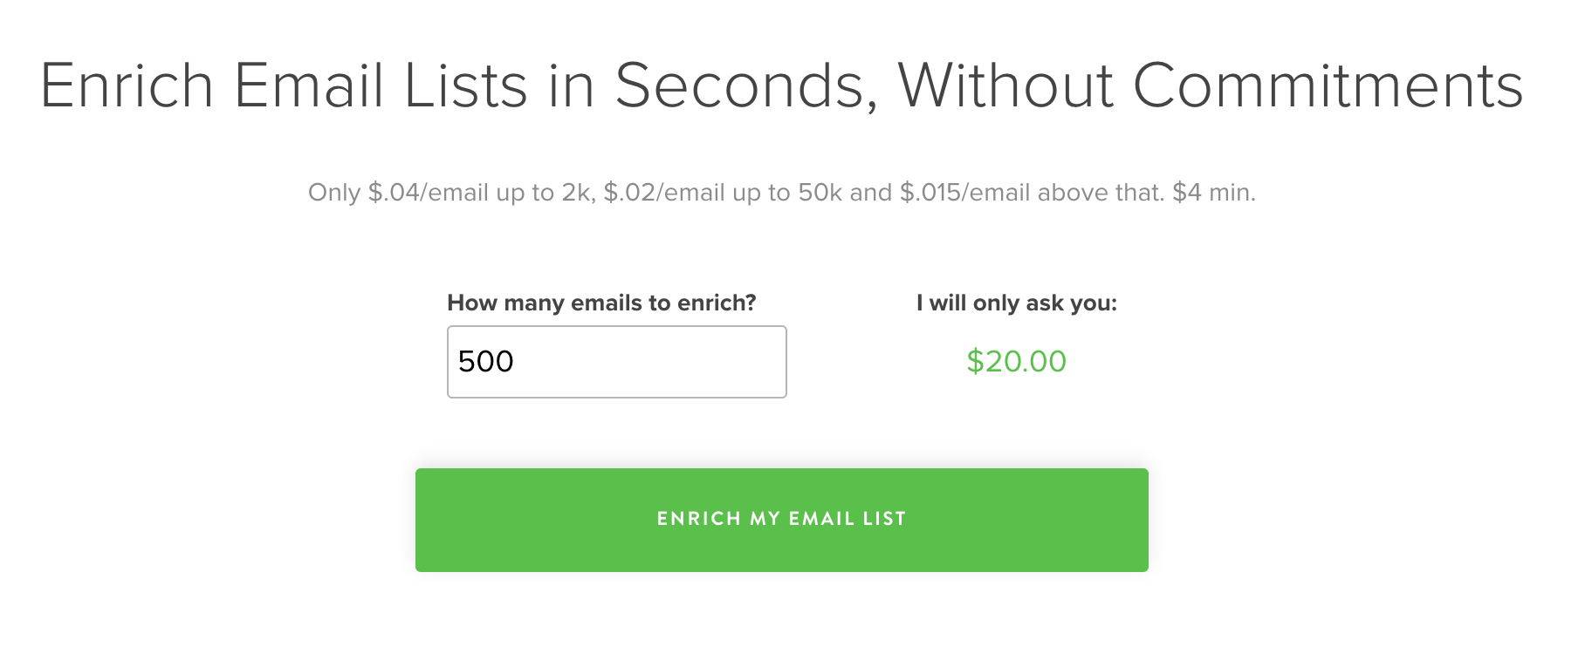1592x654 pixels.
Task: Click '$.015/email above that' text
Action: coord(1031,192)
